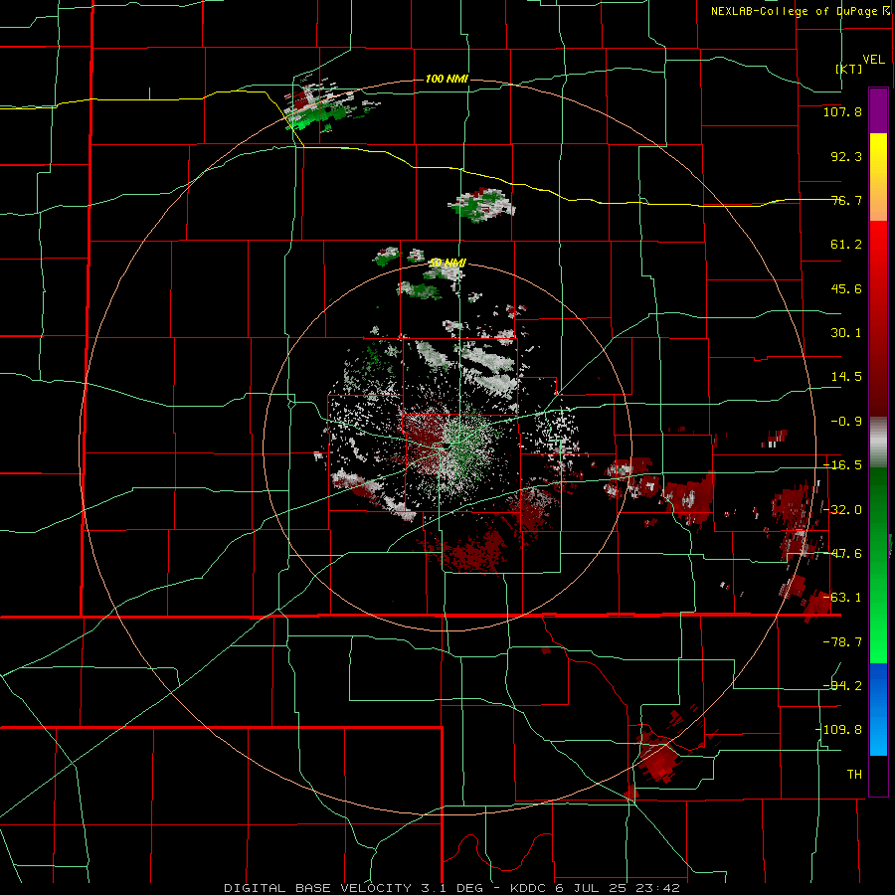Screen dimensions: 895x895
Task: Select the -47.6 legend value
Action: pos(842,554)
